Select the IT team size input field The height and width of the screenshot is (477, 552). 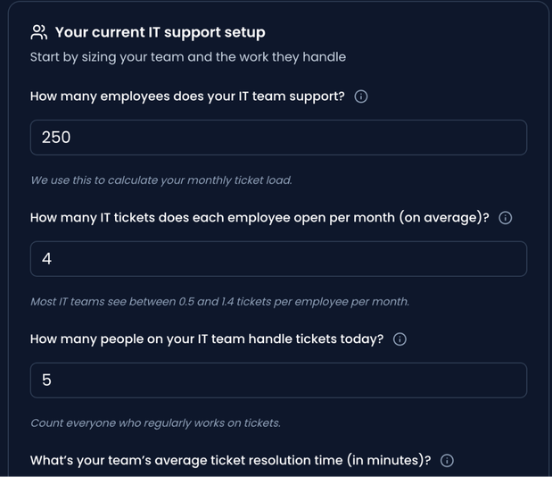pyautogui.click(x=278, y=381)
